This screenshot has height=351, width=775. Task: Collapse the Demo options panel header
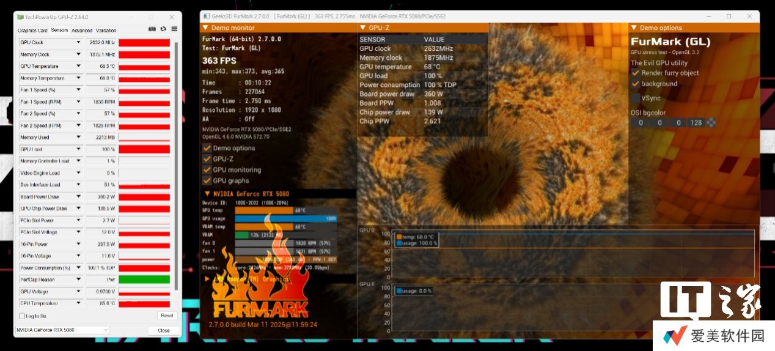click(x=634, y=28)
